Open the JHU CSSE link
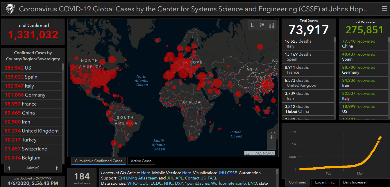 click(228, 173)
